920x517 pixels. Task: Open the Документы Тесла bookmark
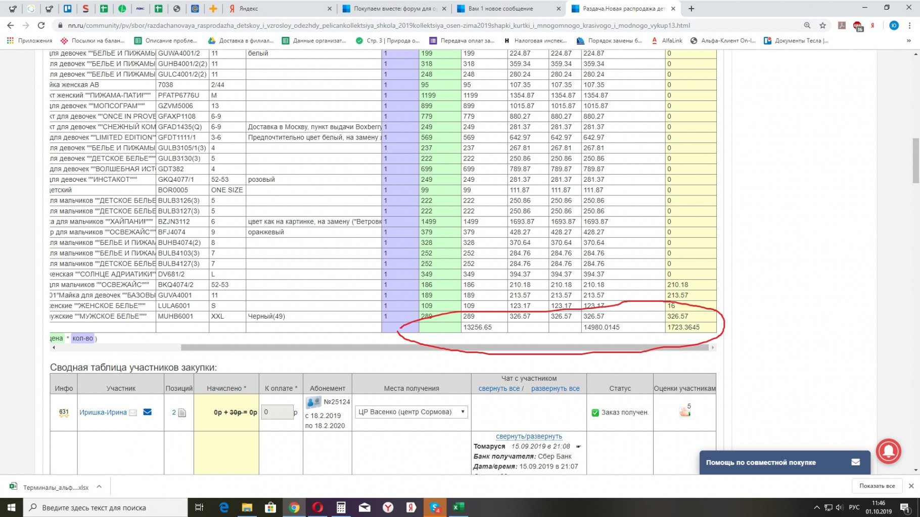click(x=796, y=40)
